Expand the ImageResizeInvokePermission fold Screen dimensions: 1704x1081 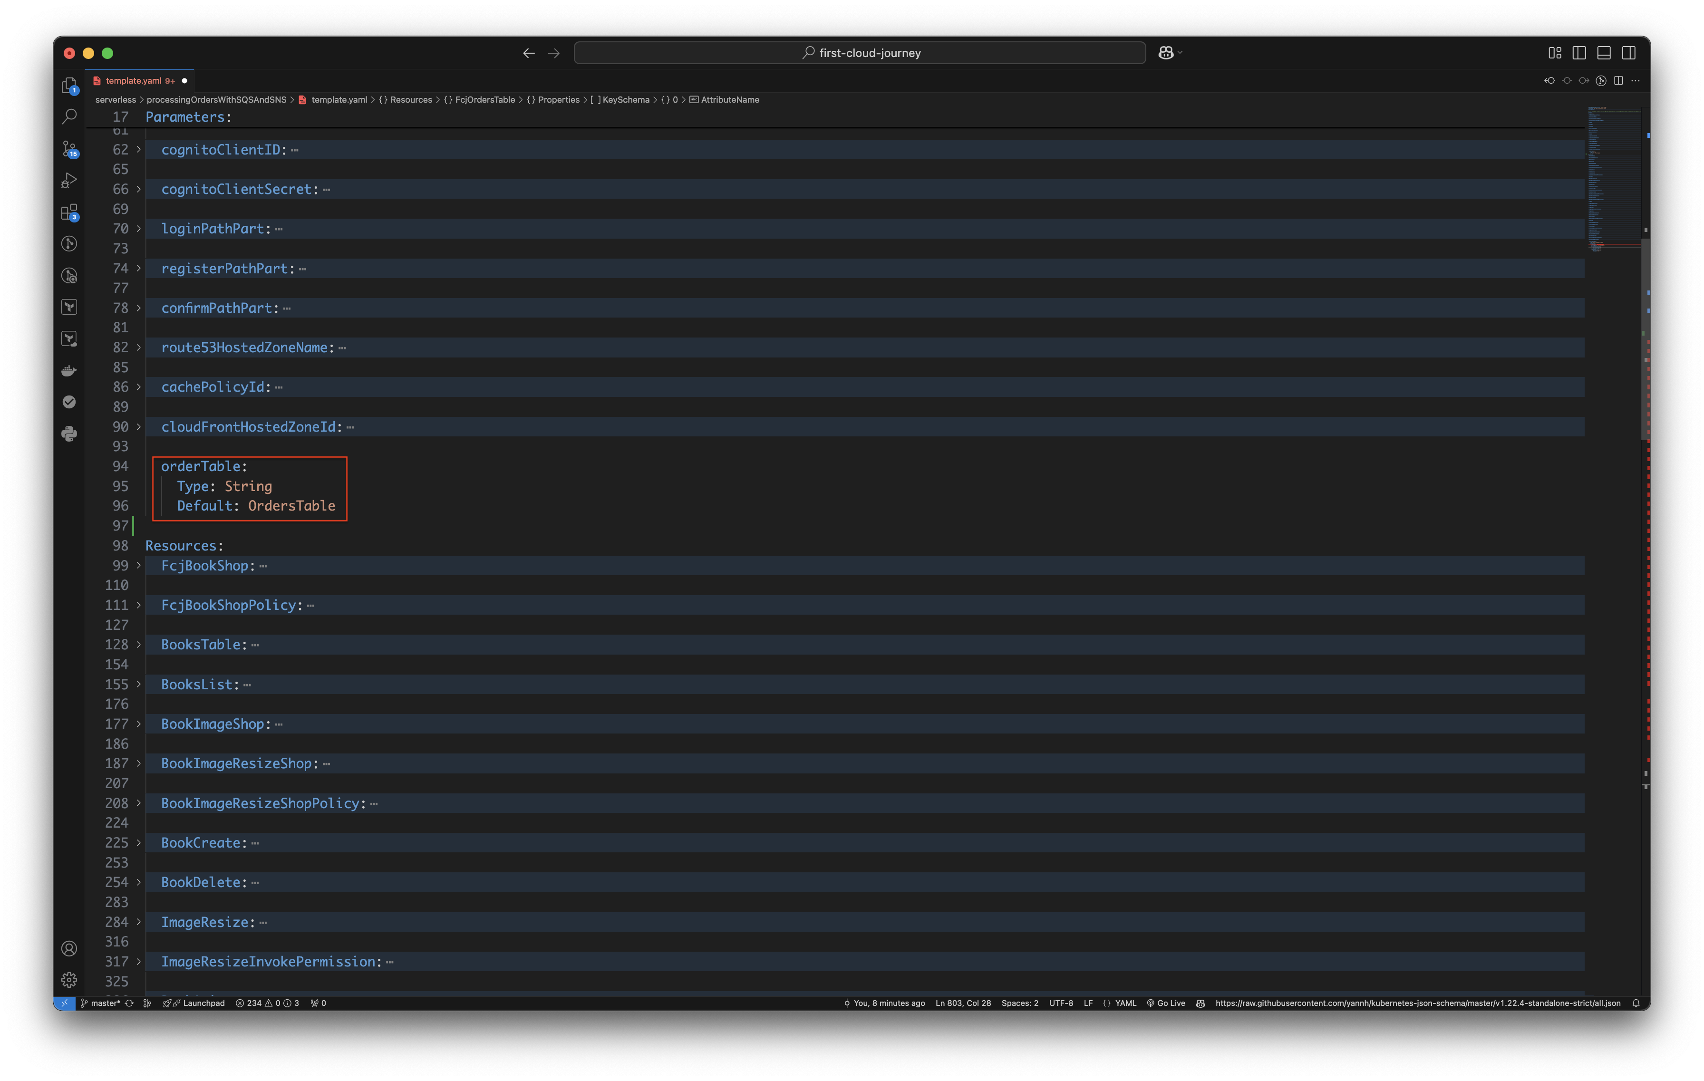(x=139, y=961)
